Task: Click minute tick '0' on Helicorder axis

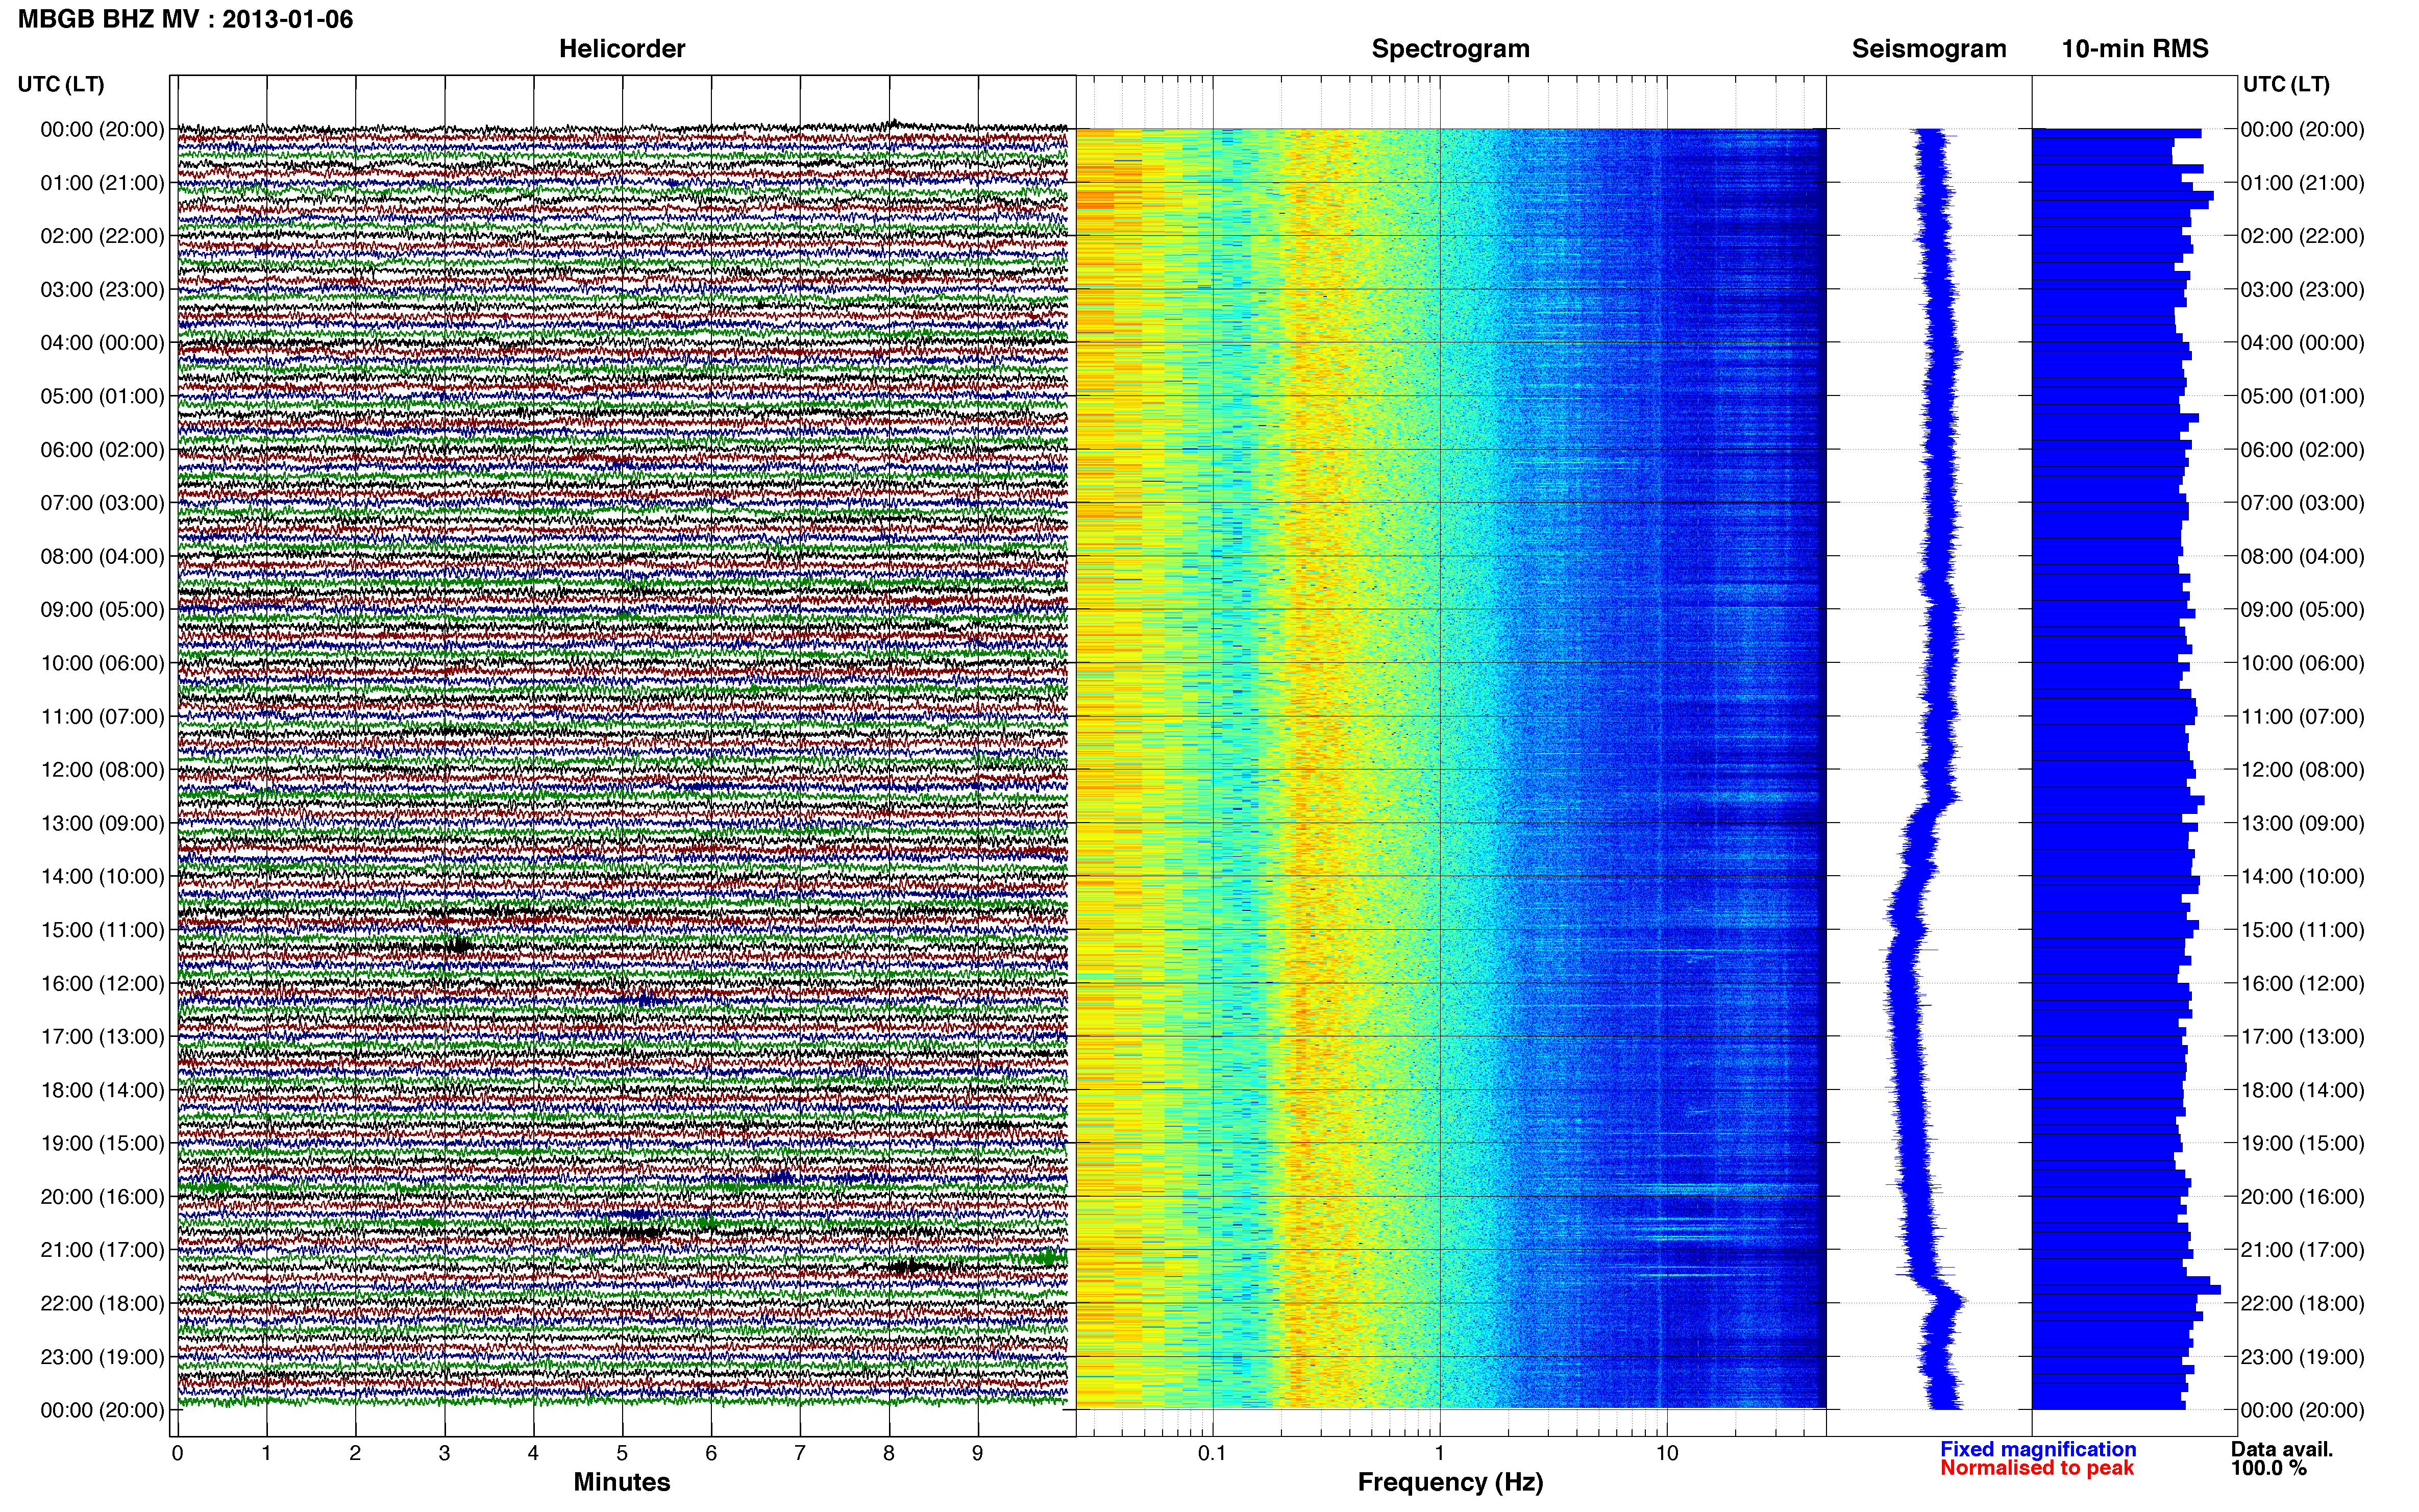Action: coord(177,1454)
